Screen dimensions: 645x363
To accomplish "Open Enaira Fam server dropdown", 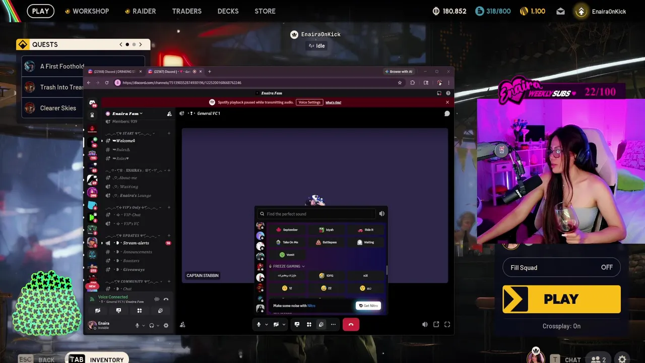I will click(x=127, y=114).
